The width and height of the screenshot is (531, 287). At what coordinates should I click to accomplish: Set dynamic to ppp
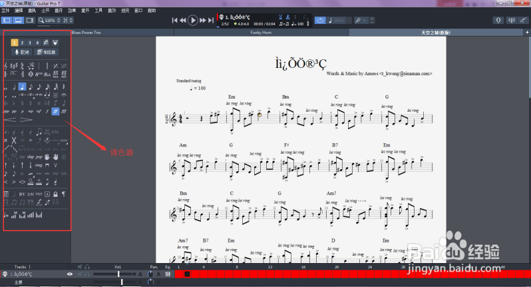click(x=6, y=111)
